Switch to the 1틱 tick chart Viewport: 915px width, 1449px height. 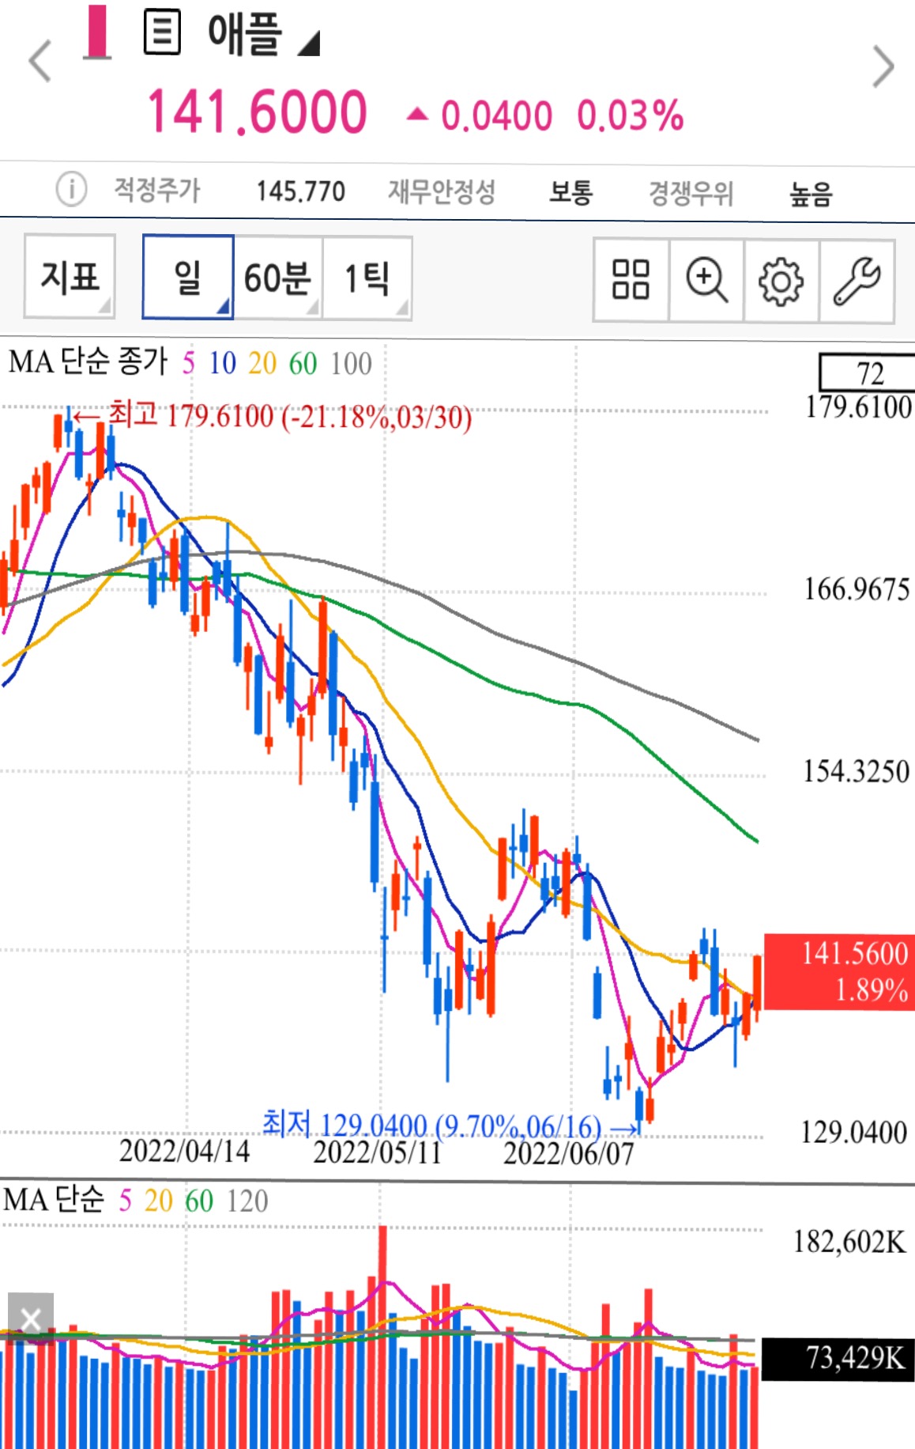click(367, 277)
